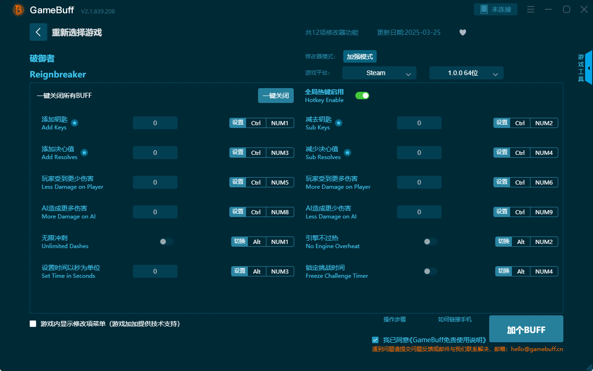Viewport: 593px width, 371px height.
Task: Open the Steam platform dropdown
Action: [x=379, y=73]
